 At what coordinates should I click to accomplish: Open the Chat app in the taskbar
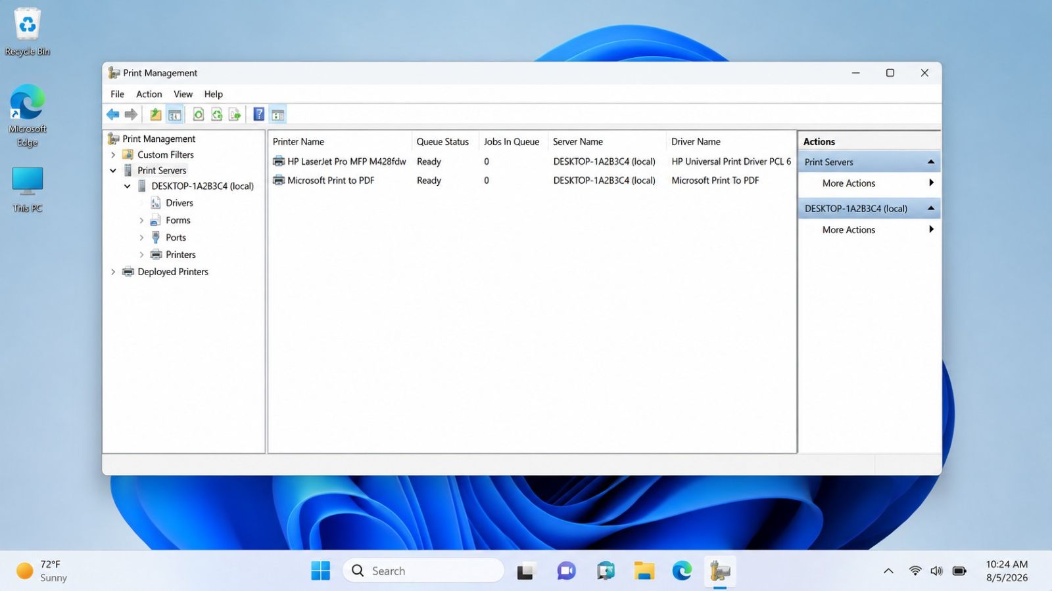tap(566, 571)
